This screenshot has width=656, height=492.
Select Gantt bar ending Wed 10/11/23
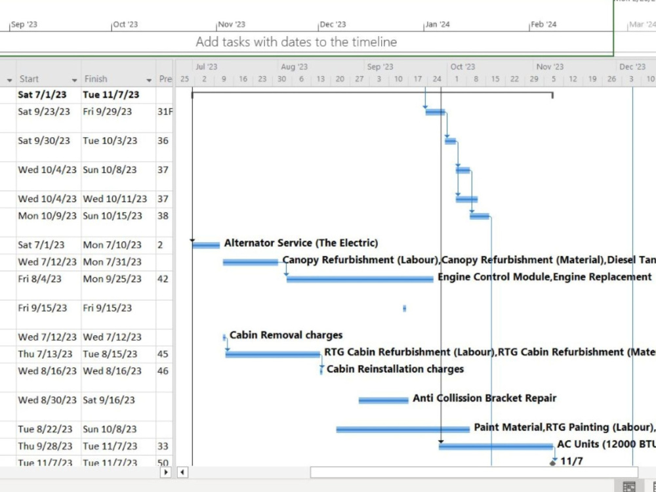tap(467, 199)
